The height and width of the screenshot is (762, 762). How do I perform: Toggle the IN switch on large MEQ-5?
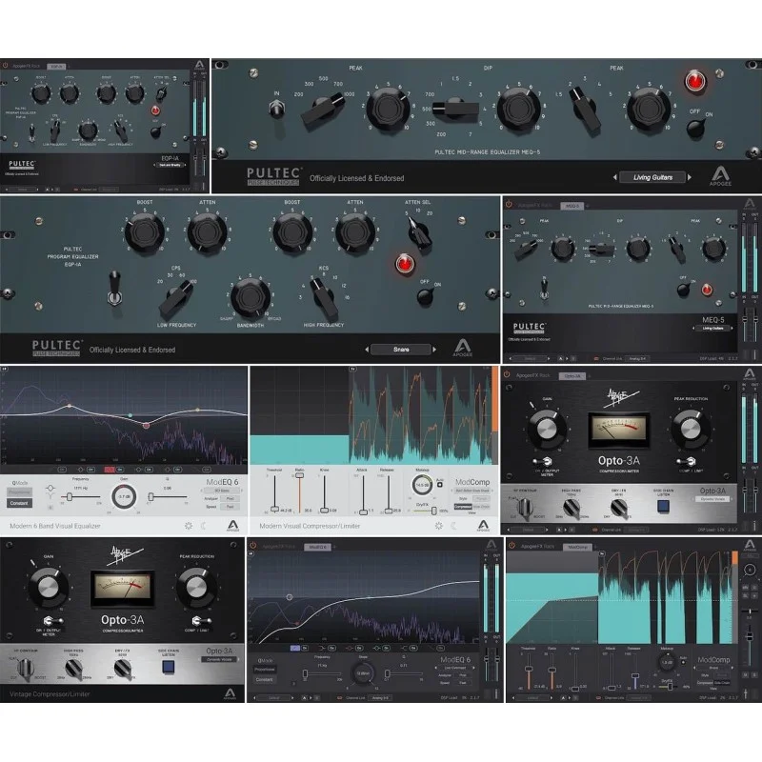(x=276, y=109)
